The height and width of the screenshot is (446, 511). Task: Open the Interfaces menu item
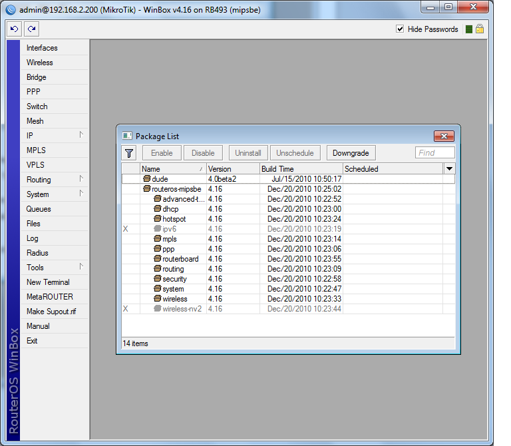click(x=55, y=48)
